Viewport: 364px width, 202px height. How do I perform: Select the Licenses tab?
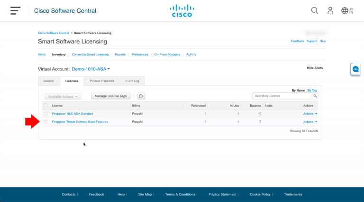[x=72, y=81]
